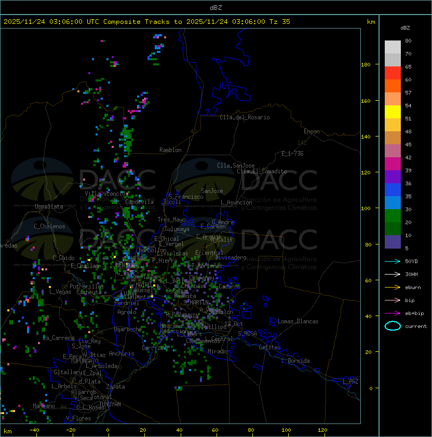The height and width of the screenshot is (437, 432).
Task: Pick the light gray swatch between 80 and 70
Action: [393, 47]
